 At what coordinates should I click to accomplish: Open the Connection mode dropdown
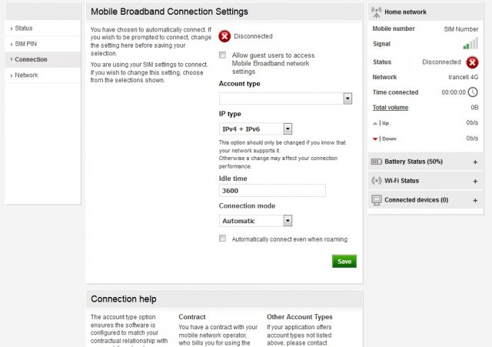[255, 221]
